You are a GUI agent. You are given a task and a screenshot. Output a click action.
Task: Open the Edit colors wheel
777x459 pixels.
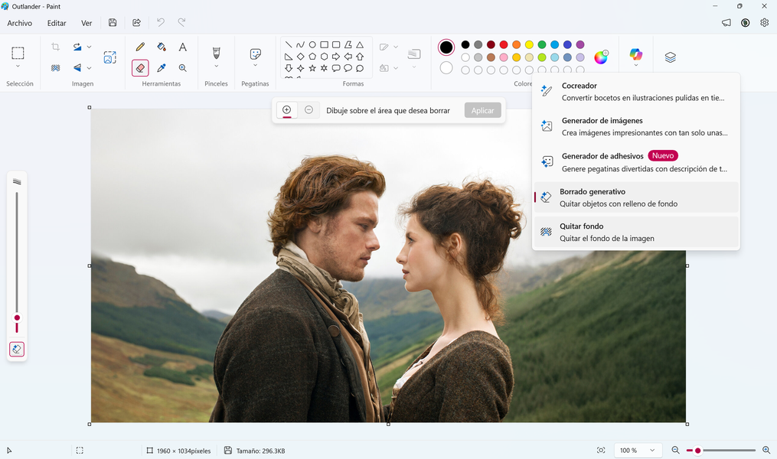pyautogui.click(x=601, y=57)
